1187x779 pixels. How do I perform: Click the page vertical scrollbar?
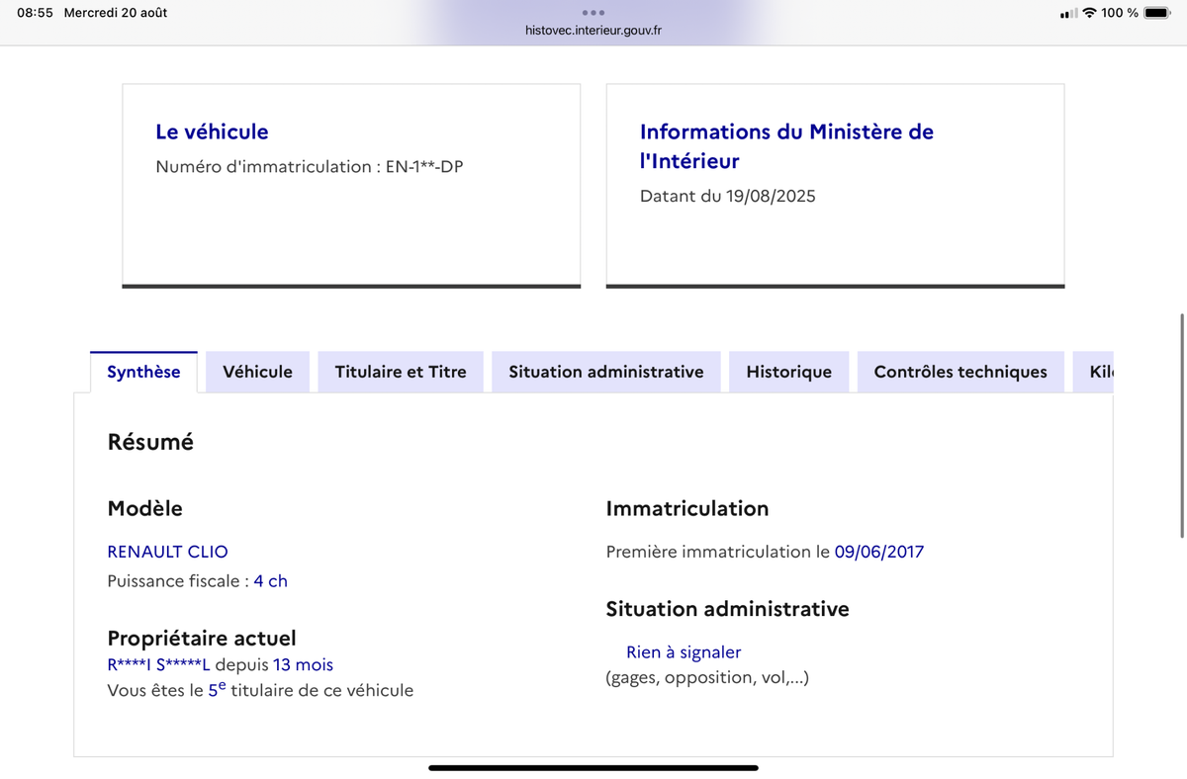(1182, 425)
